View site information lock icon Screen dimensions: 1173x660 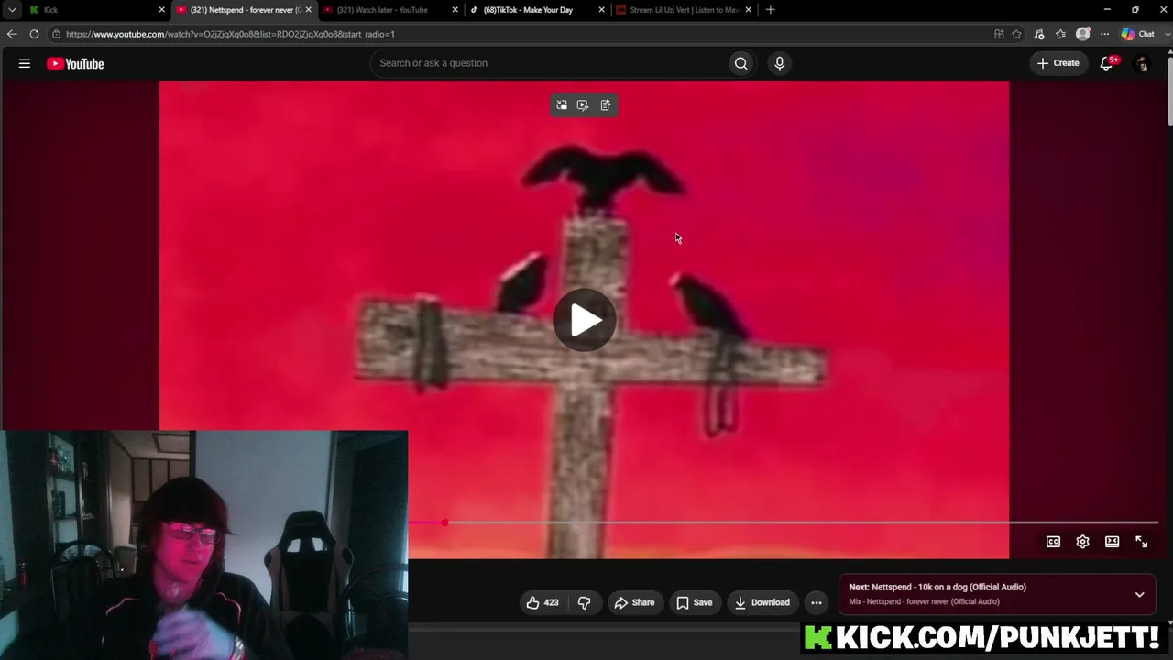(56, 34)
